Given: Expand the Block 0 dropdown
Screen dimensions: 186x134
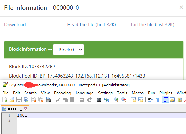Looking at the screenshot, I should tap(68, 50).
